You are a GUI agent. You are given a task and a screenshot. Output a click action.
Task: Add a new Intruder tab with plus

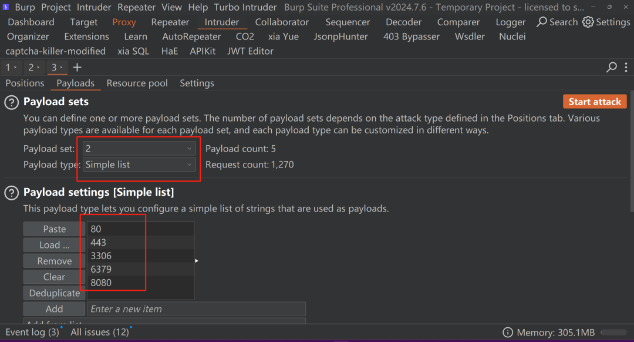click(77, 67)
